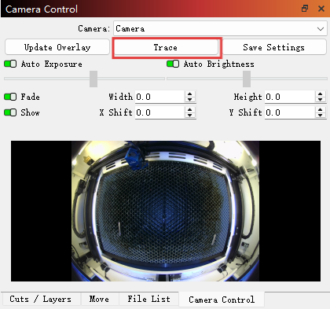Decrease the Y Shift value with down arrow
This screenshot has width=330, height=309.
click(320, 116)
